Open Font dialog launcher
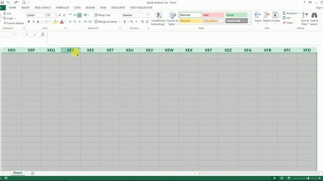Image resolution: width=323 pixels, height=181 pixels. click(66, 28)
